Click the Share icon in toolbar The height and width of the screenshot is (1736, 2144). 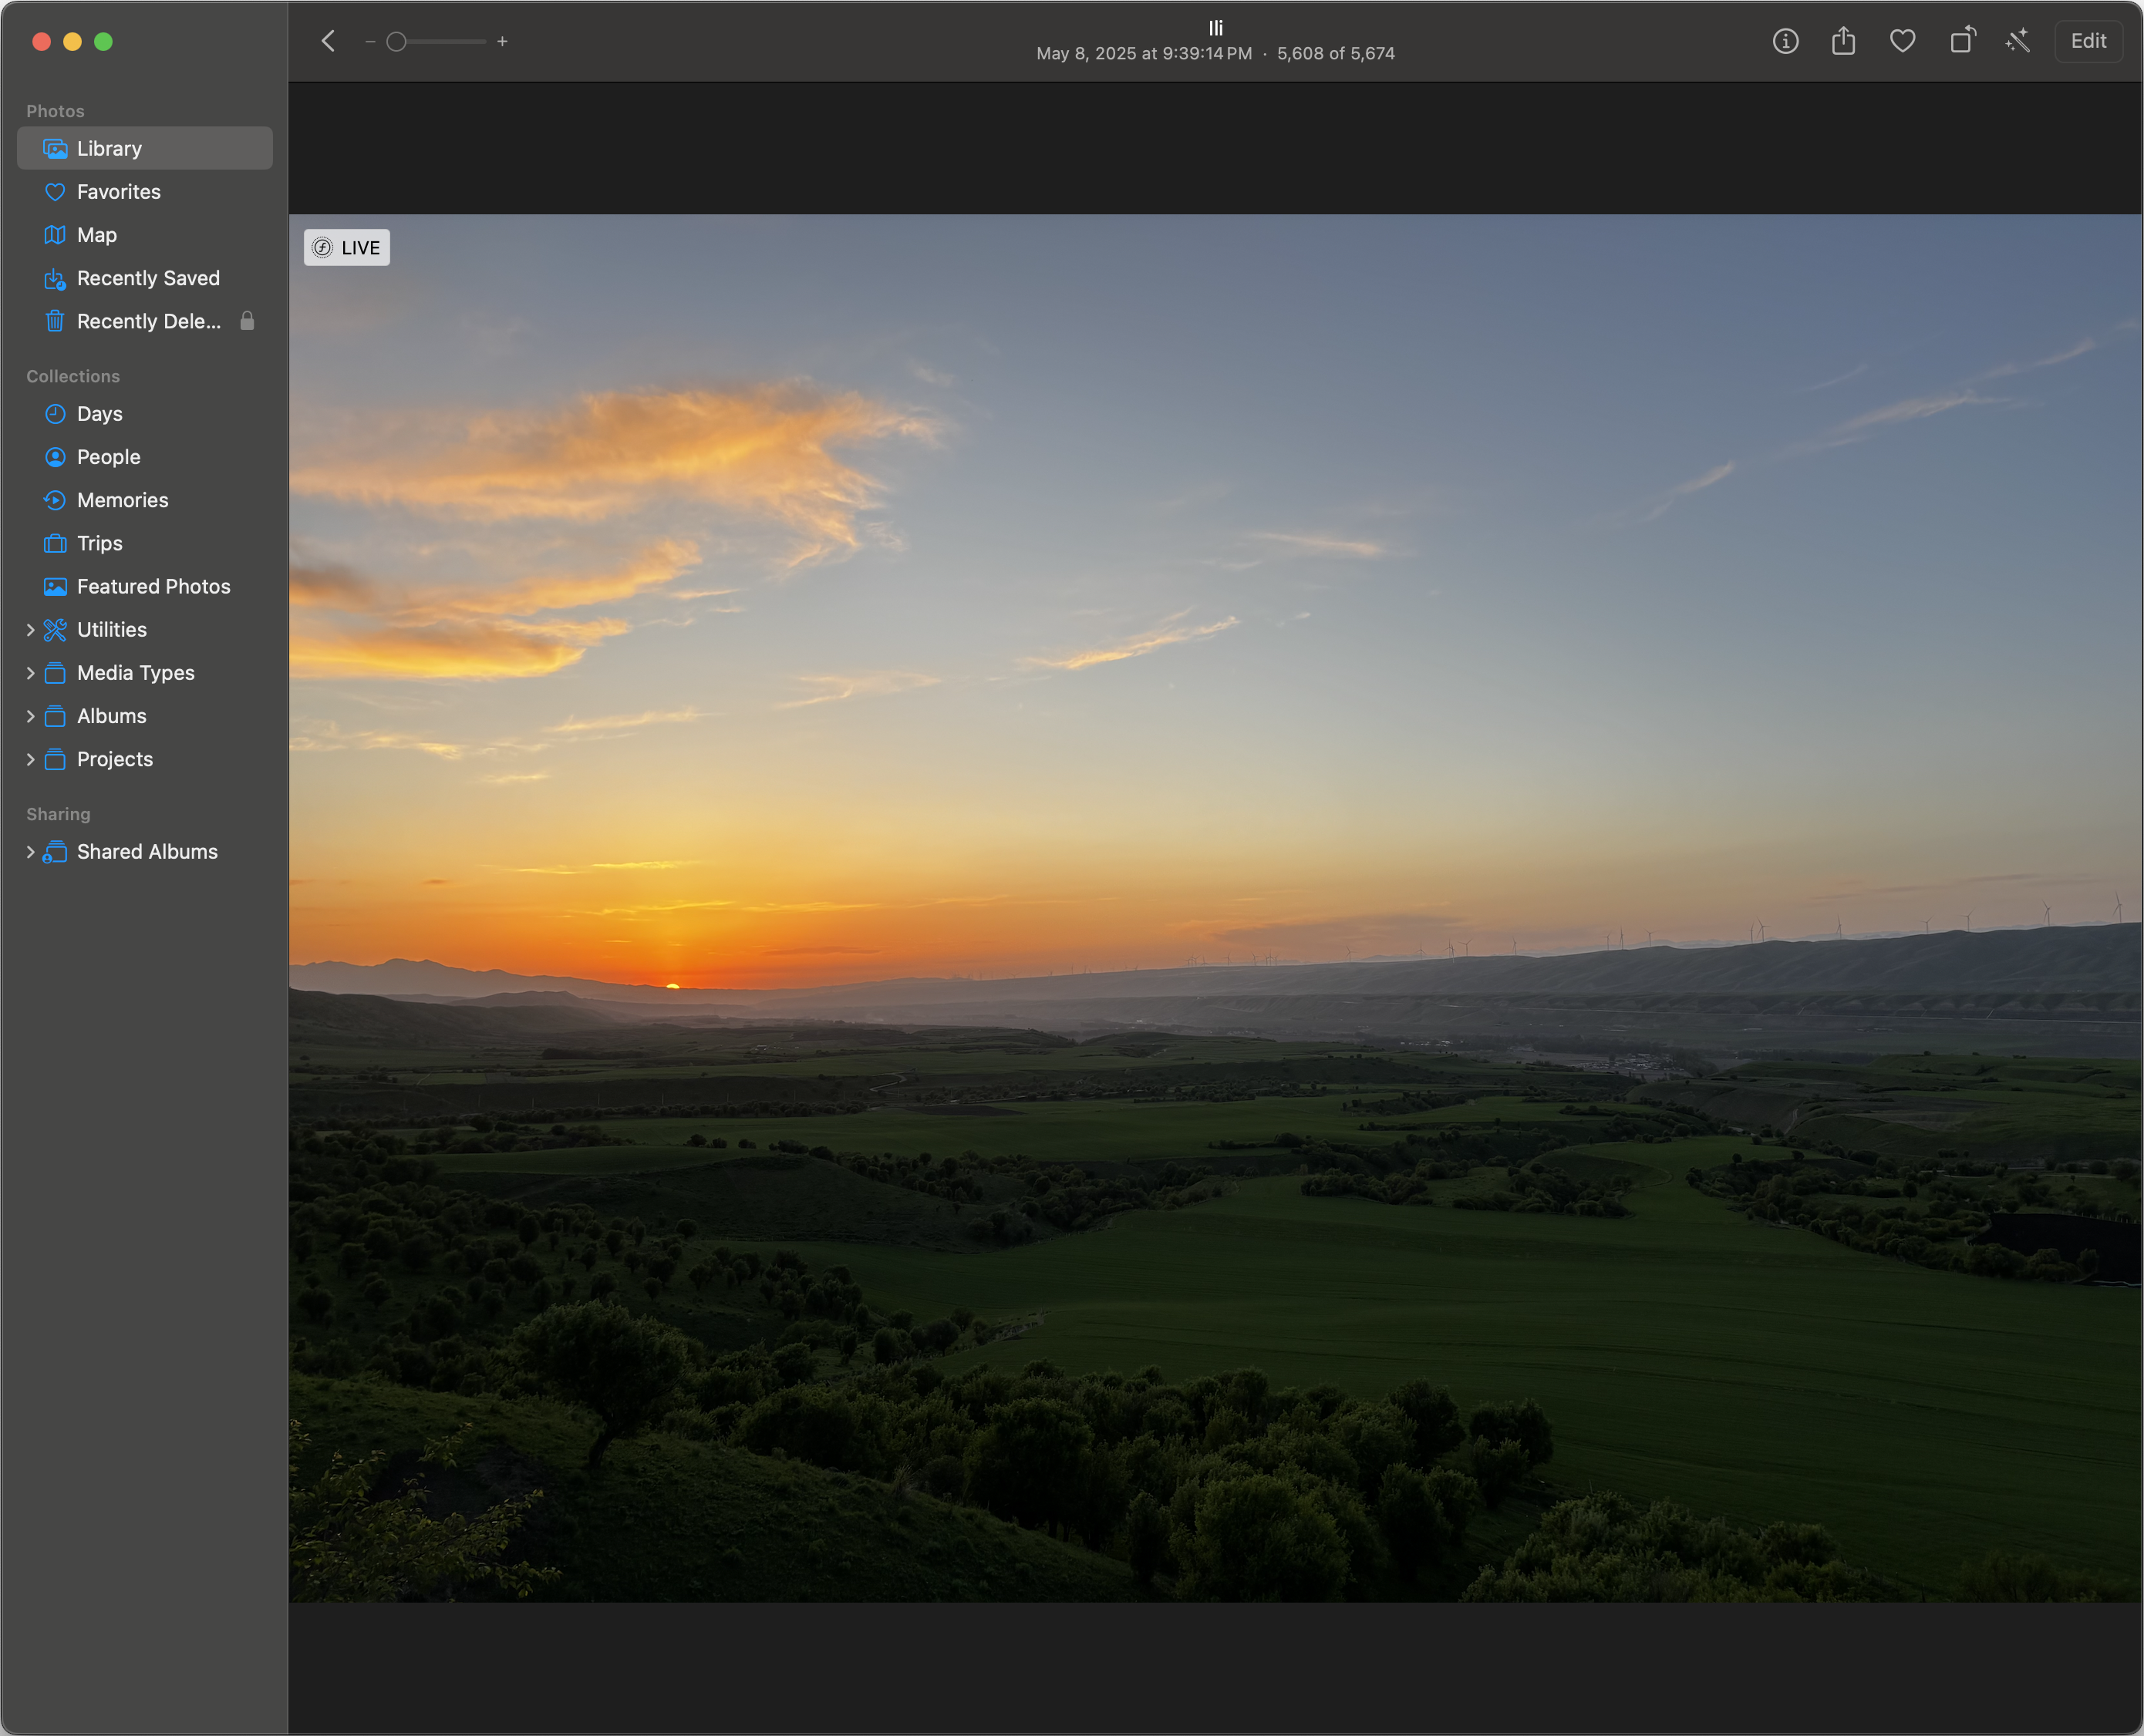(1844, 41)
